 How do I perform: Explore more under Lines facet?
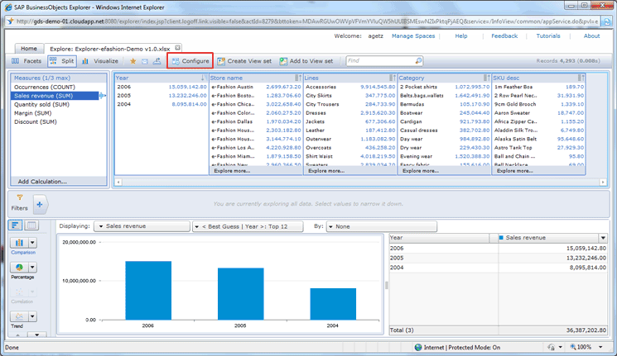pos(326,171)
